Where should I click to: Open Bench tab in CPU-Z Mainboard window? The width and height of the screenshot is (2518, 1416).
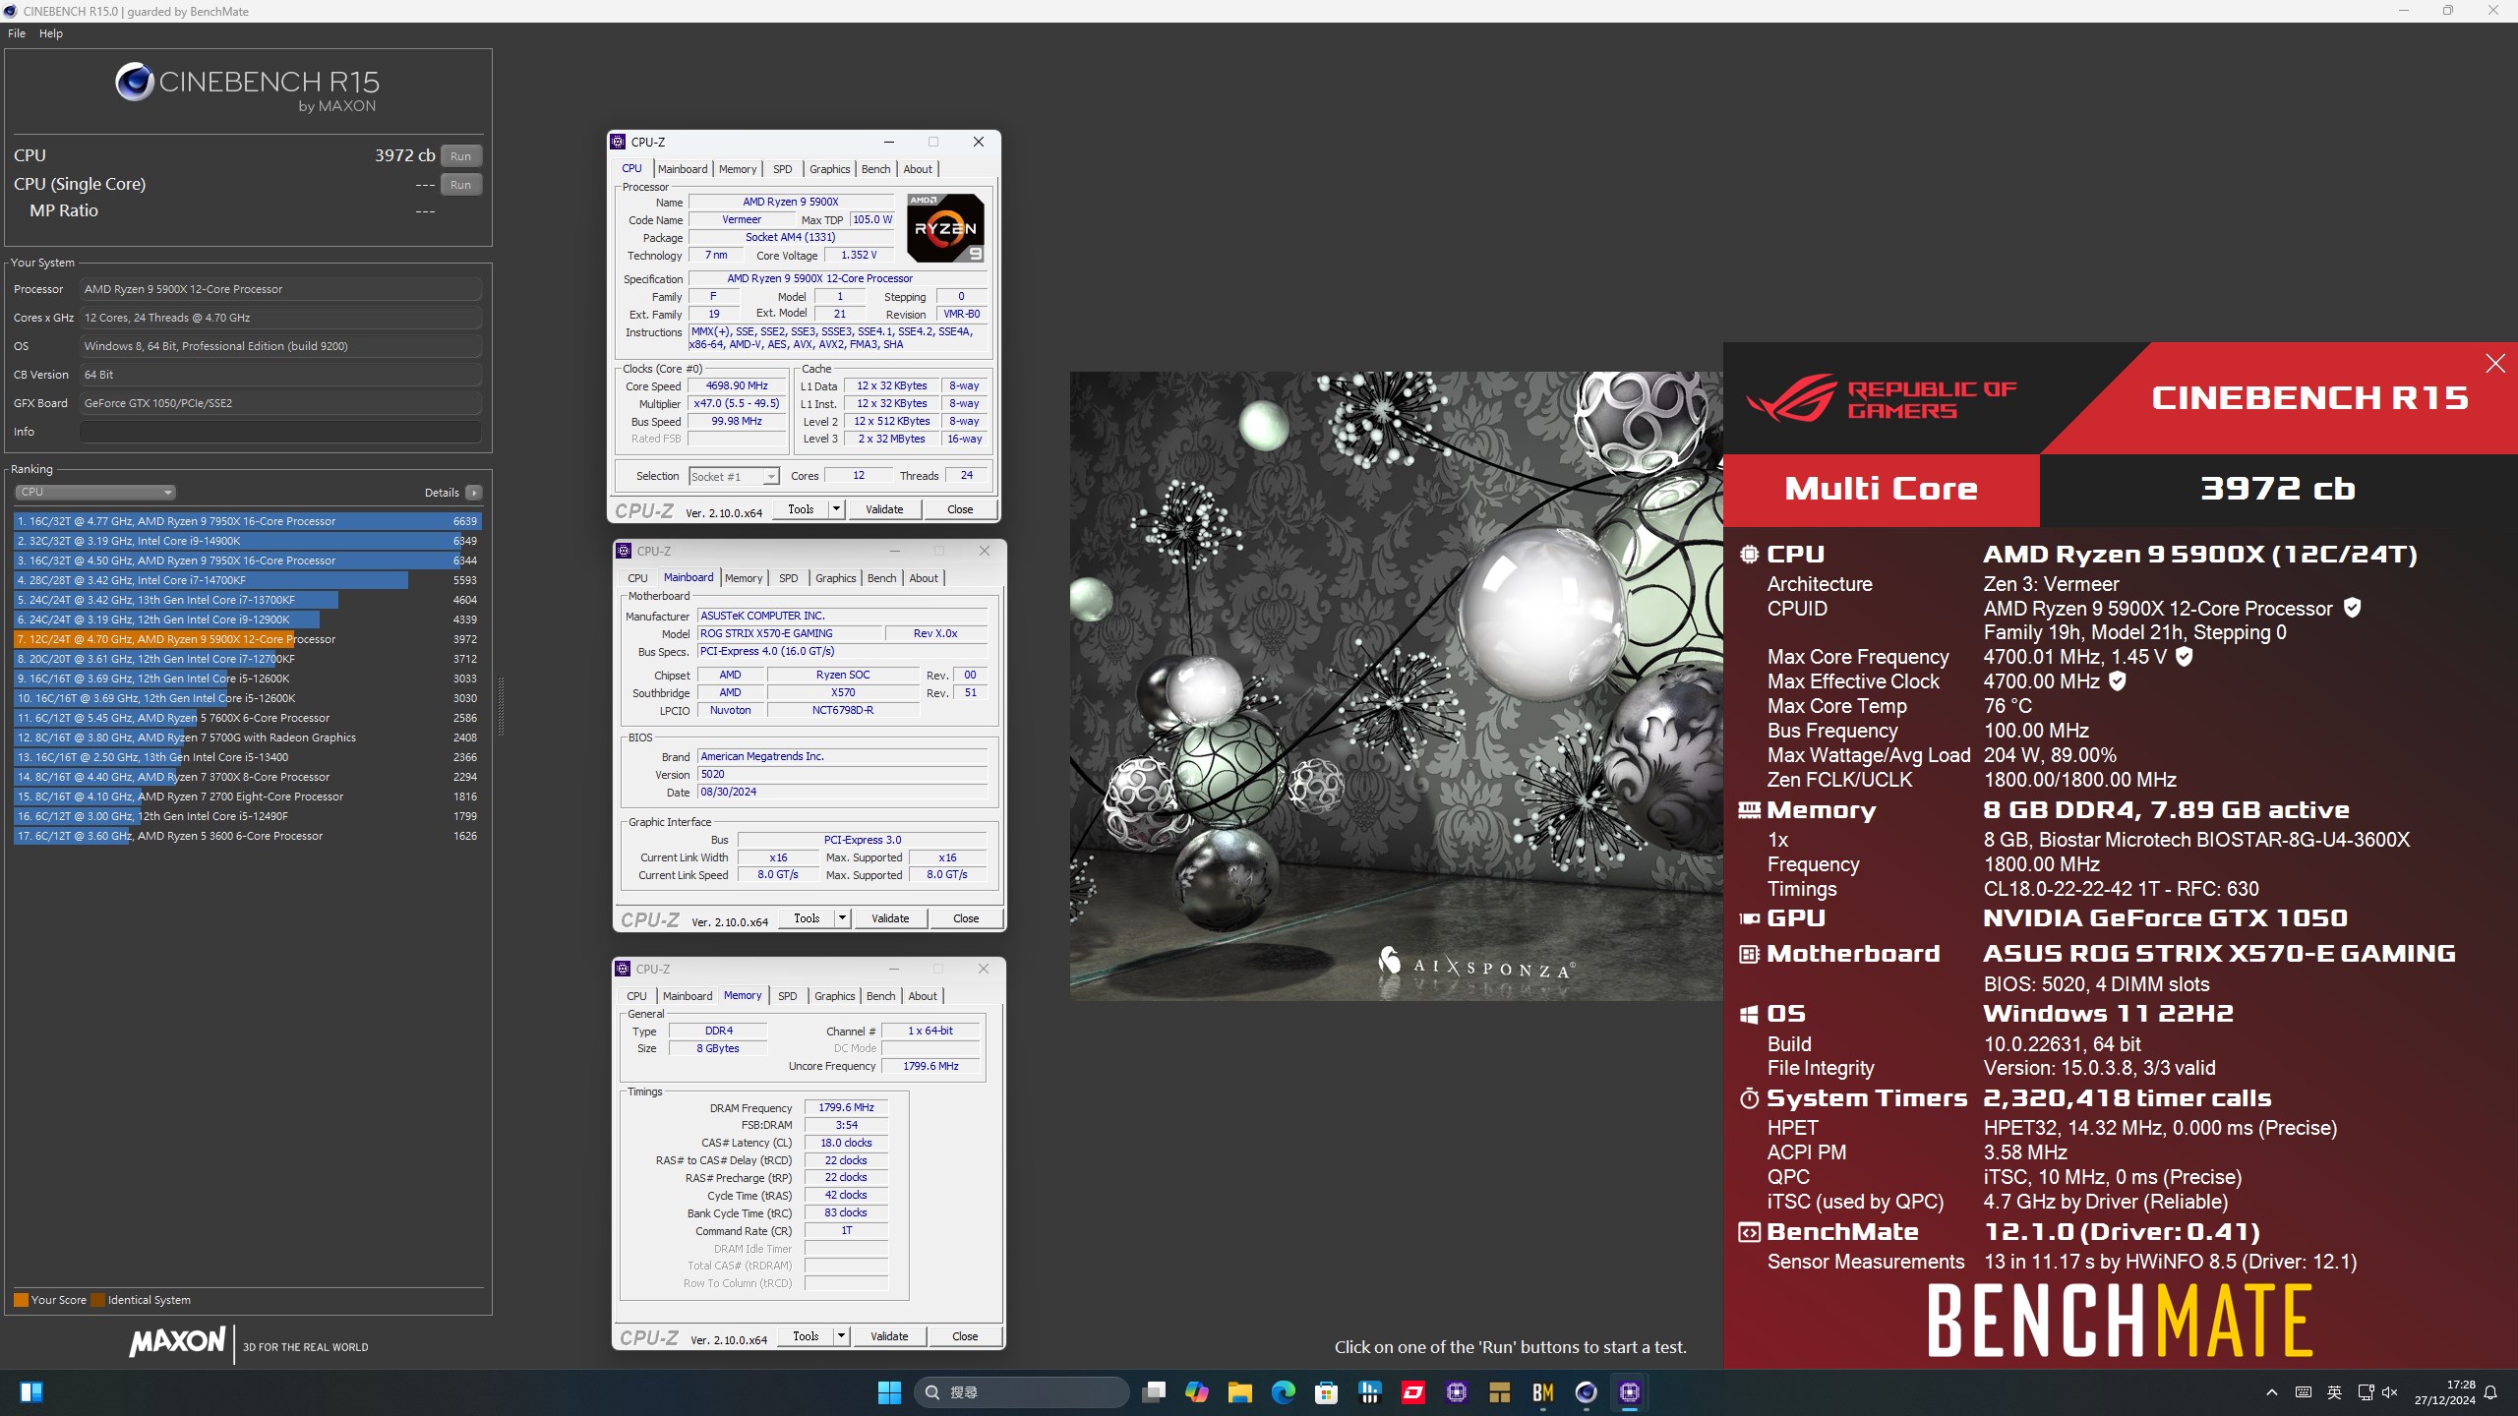pos(881,578)
